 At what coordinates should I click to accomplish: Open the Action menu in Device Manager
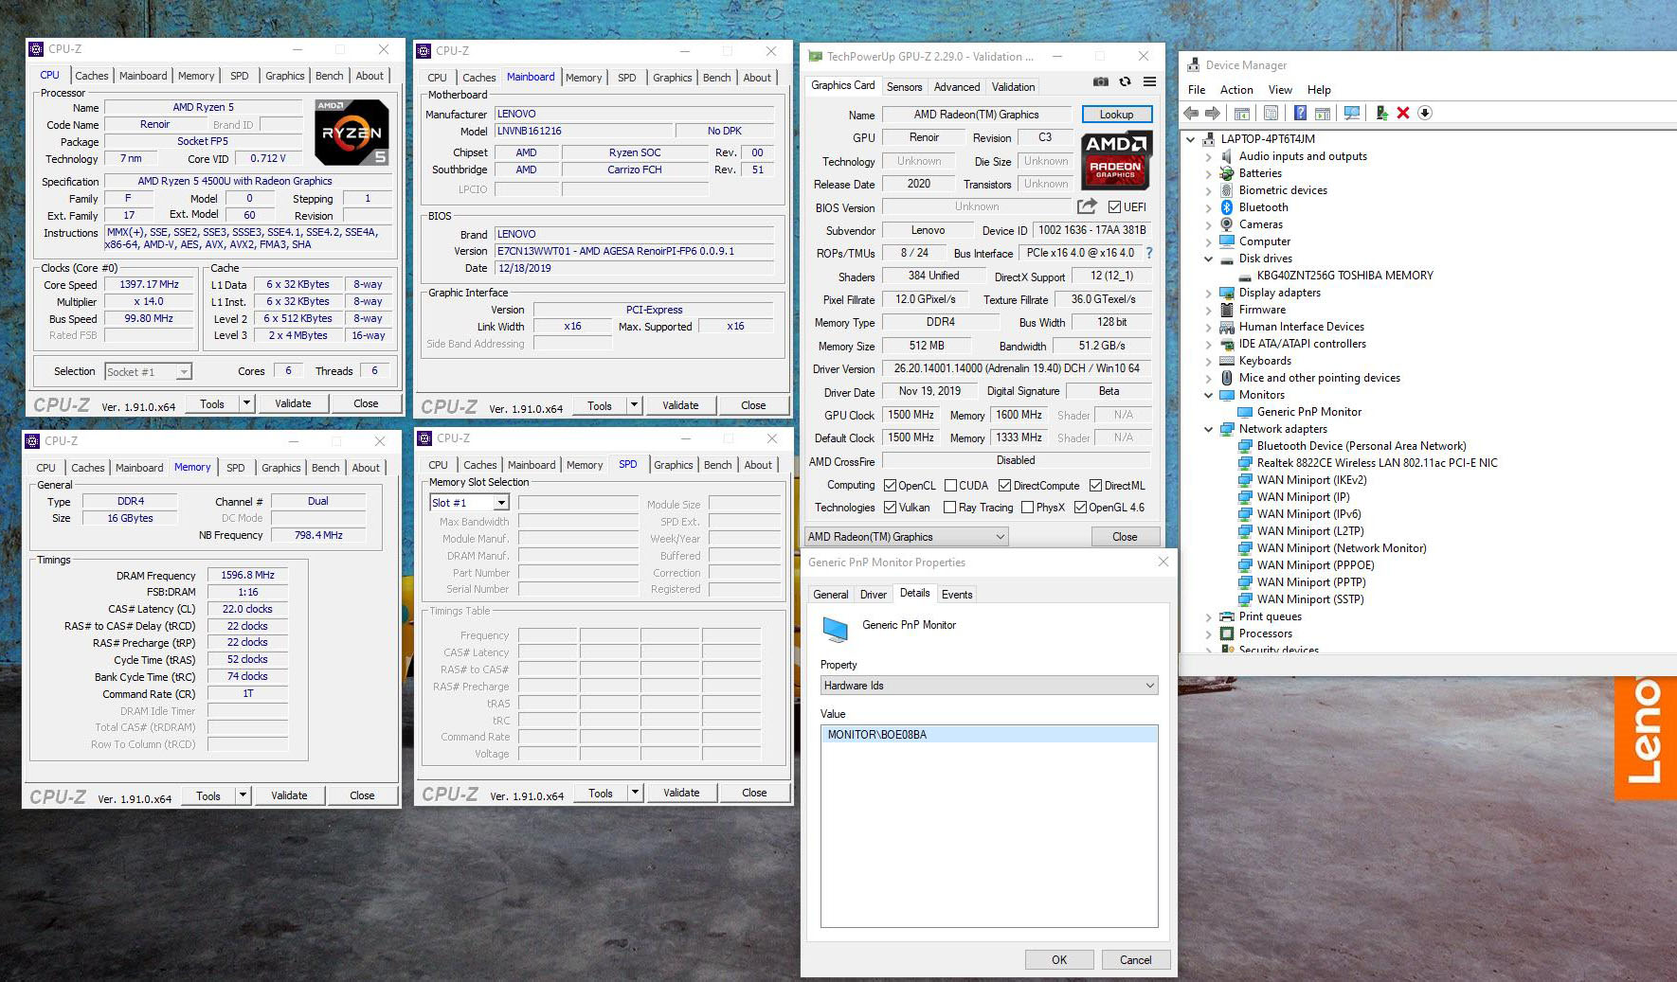(x=1236, y=90)
